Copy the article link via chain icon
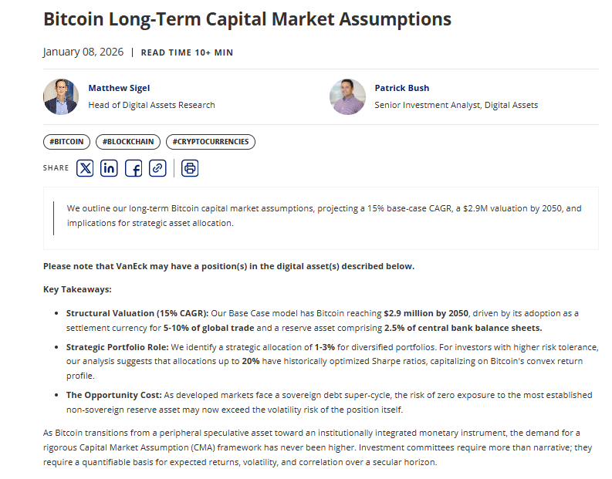Screen dimensions: 612x479 157,167
